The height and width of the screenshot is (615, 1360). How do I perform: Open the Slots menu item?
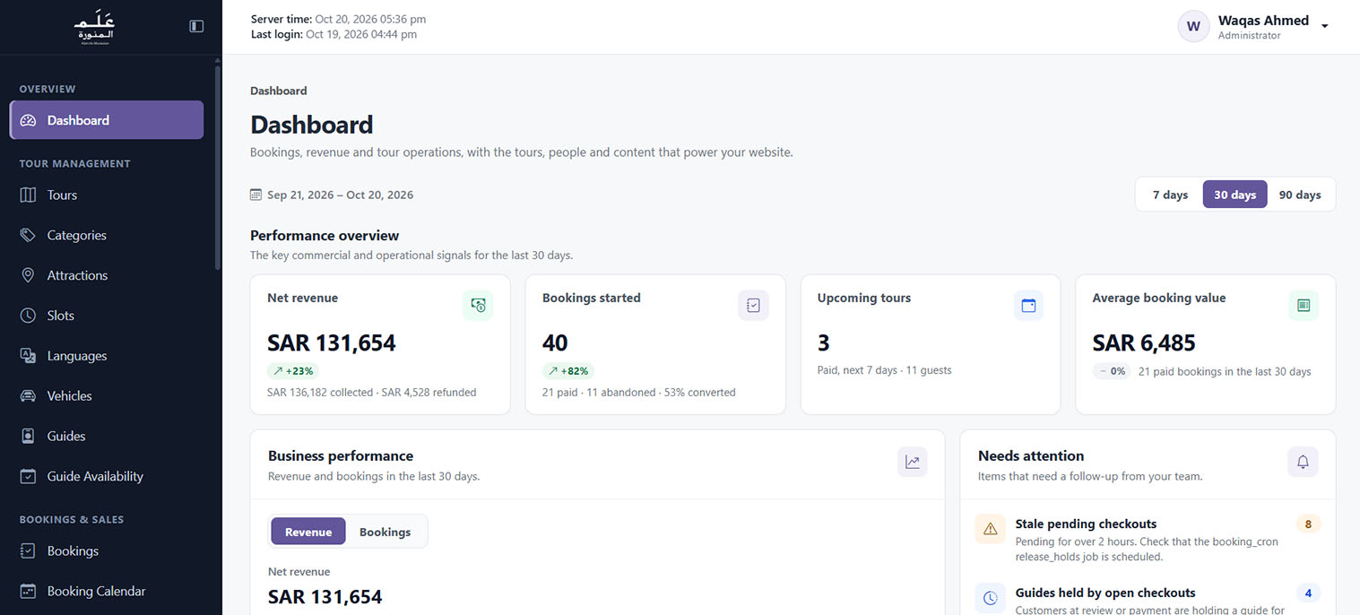(107, 316)
